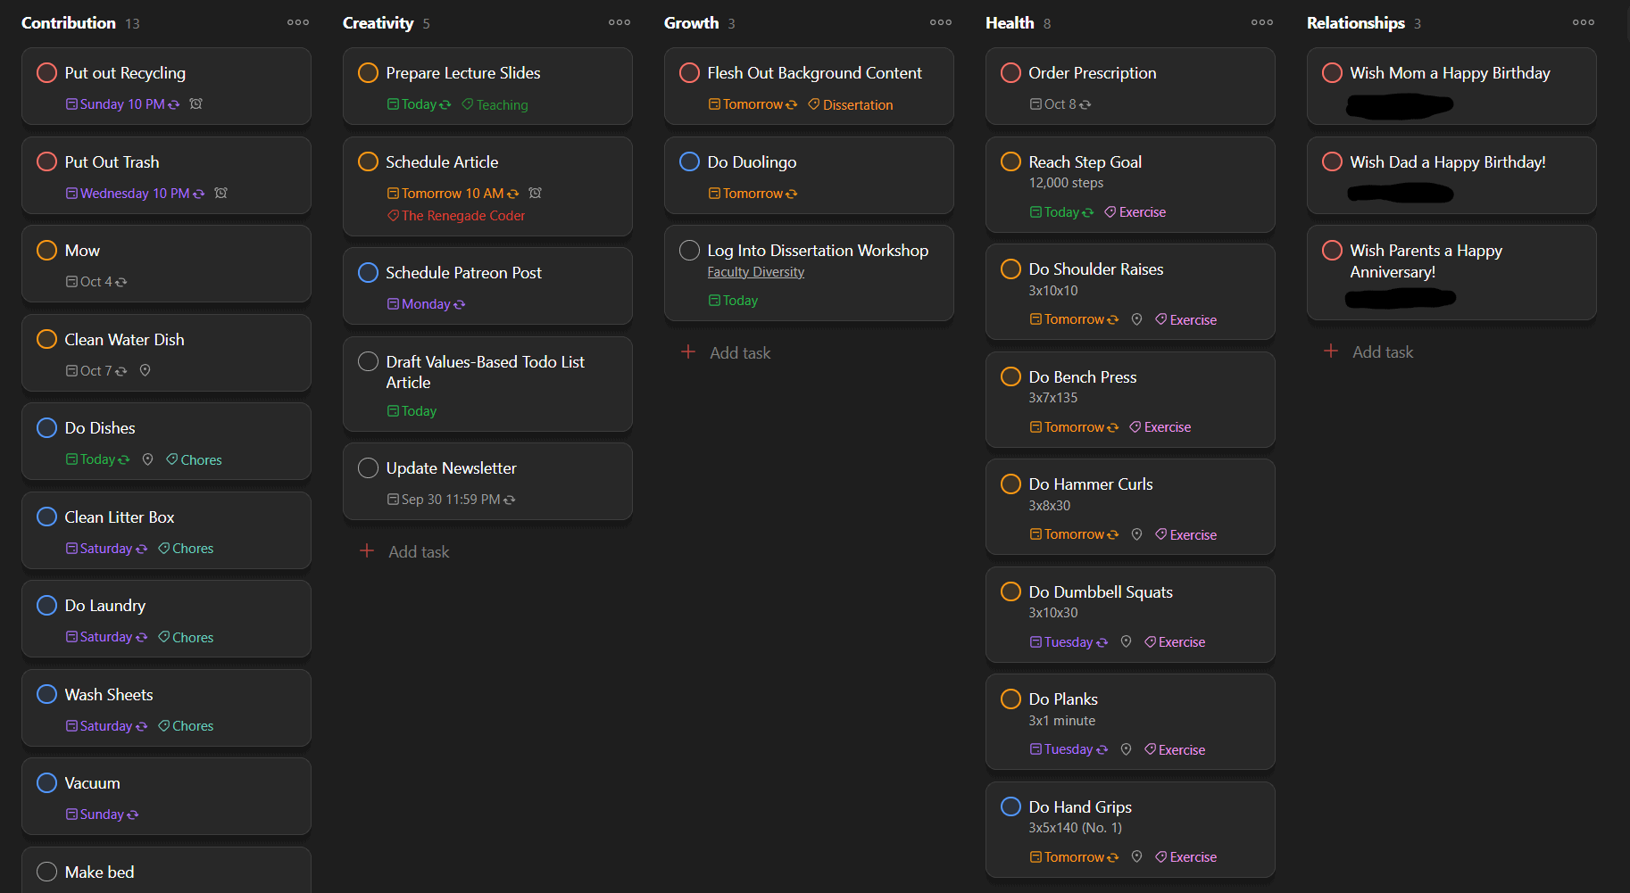
Task: Click The Renegade Coder project tag
Action: click(455, 215)
